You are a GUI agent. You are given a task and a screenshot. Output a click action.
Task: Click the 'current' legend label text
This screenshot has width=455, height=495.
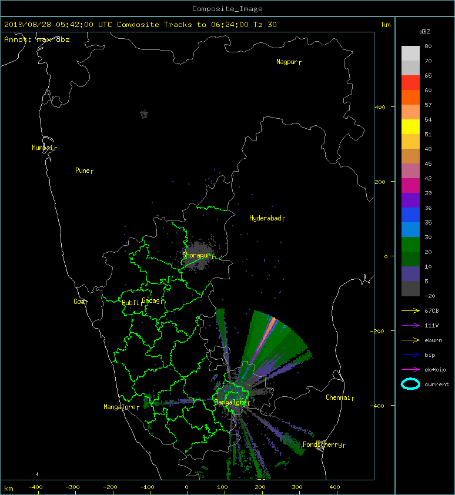tap(437, 384)
